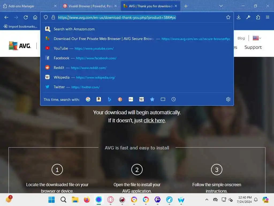The width and height of the screenshot is (274, 206).
Task: Select the AVG Secure Browser suggestion
Action: coord(137,39)
